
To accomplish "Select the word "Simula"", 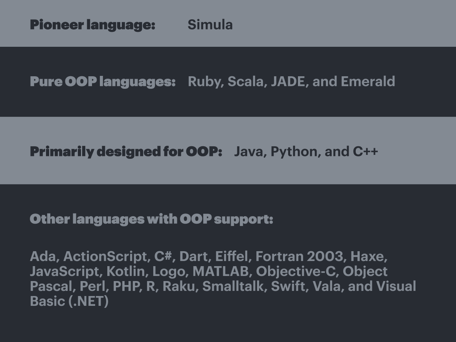I will 210,25.
